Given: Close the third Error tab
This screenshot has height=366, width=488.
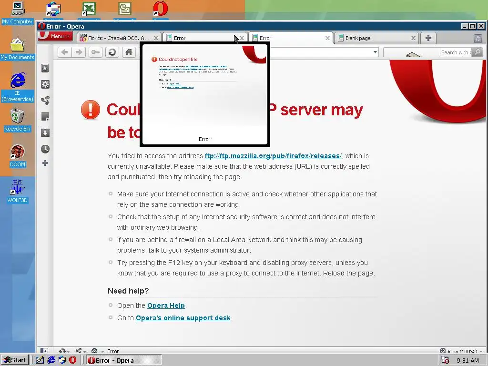Looking at the screenshot, I should (327, 38).
